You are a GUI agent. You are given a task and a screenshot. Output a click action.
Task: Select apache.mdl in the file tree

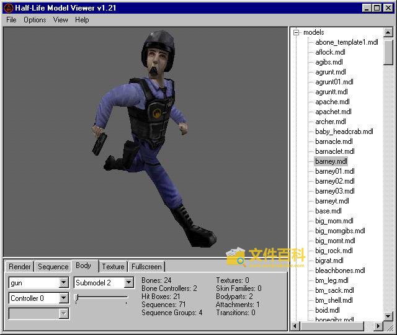pyautogui.click(x=332, y=102)
